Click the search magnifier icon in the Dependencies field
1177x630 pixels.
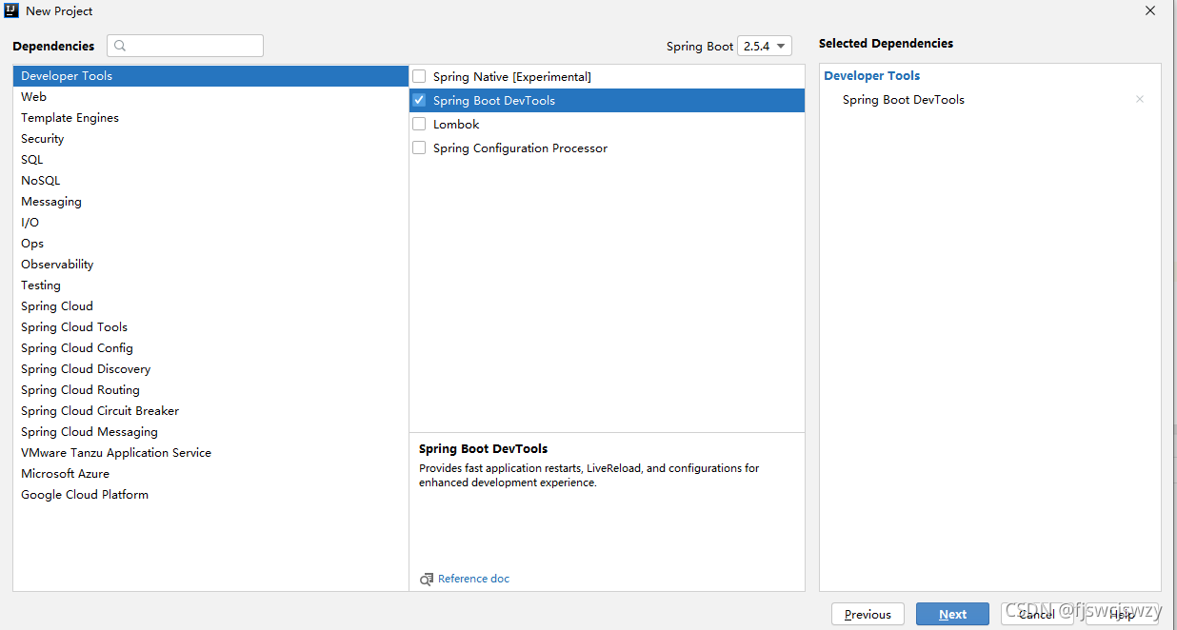point(122,46)
